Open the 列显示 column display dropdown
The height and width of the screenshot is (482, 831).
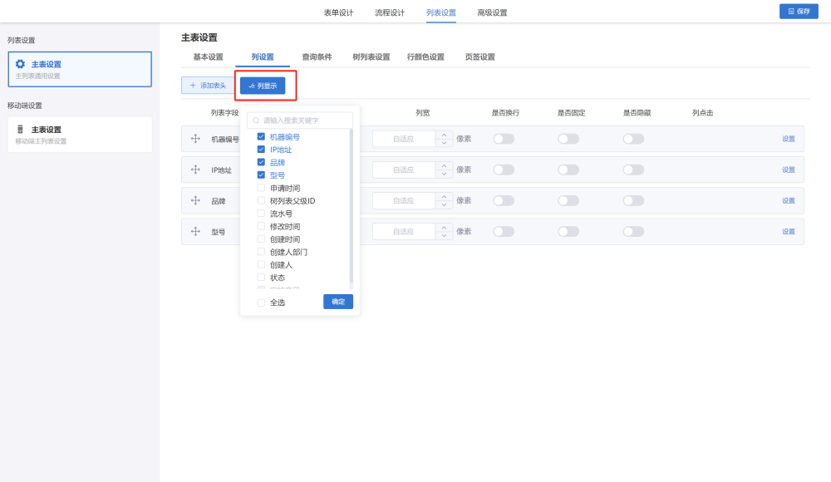pyautogui.click(x=263, y=85)
